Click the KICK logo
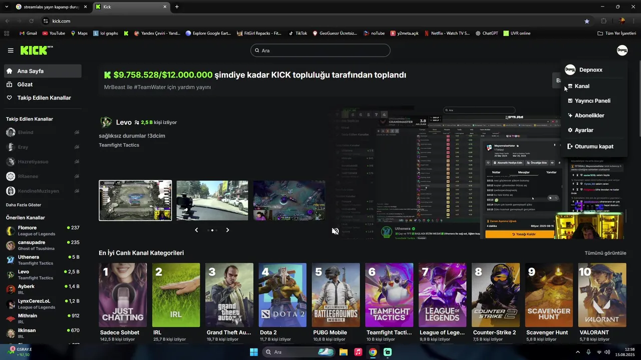Screen dimensions: 641x360 click(37, 50)
